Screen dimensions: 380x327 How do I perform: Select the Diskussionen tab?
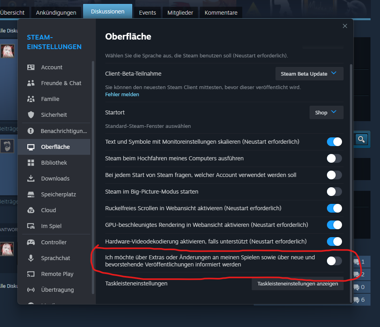coord(108,11)
